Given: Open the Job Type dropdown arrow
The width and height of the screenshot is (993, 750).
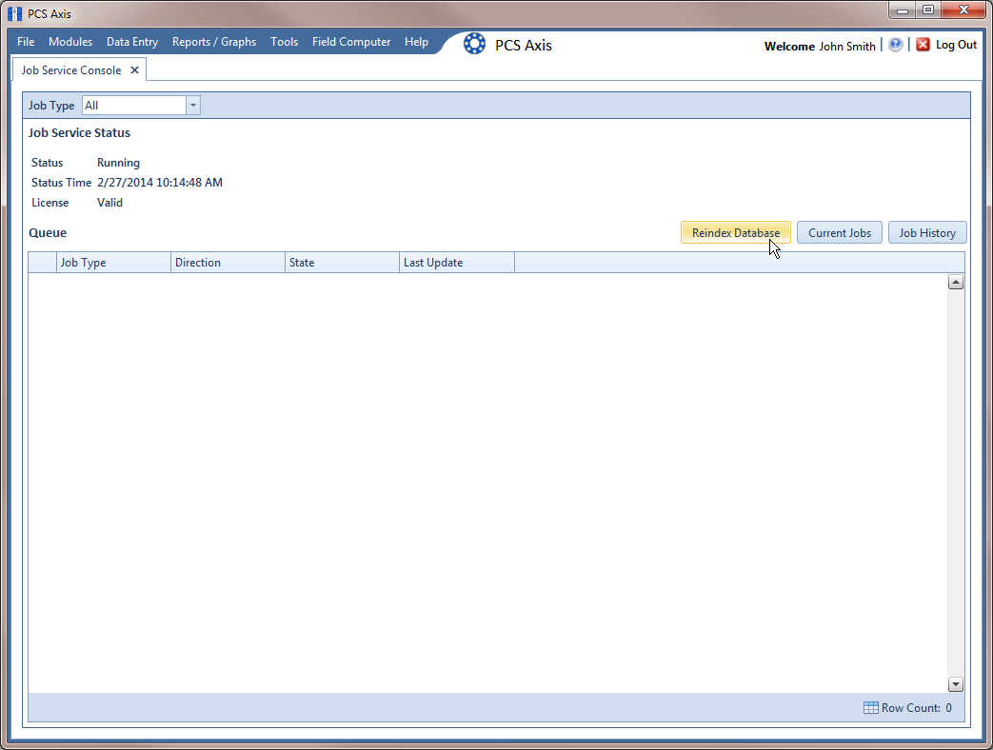Looking at the screenshot, I should (x=193, y=106).
